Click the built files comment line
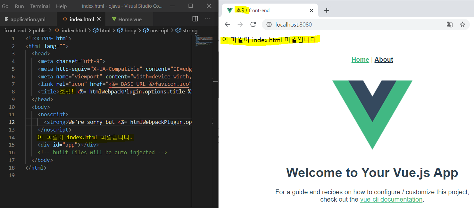 [x=102, y=152]
